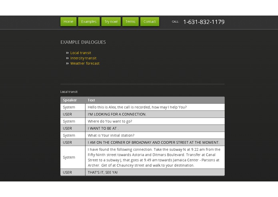Open the Home navigation button

(68, 22)
